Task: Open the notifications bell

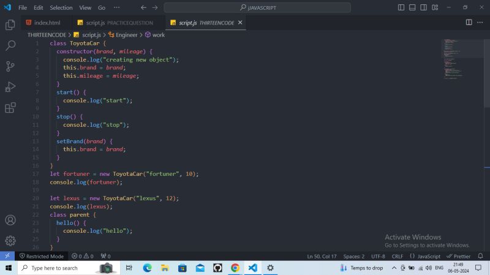Action: [480, 256]
